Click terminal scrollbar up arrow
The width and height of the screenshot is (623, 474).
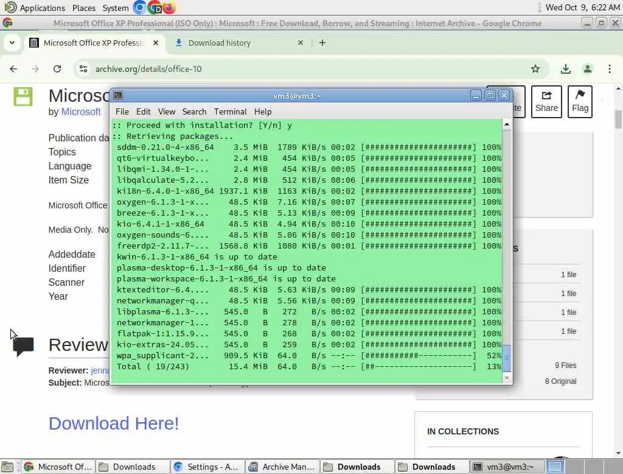(507, 124)
